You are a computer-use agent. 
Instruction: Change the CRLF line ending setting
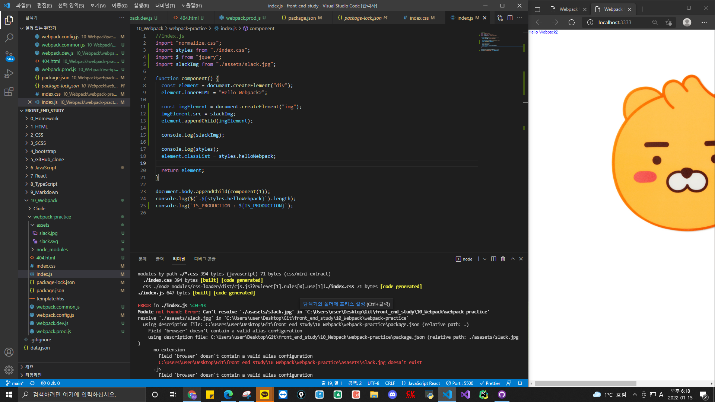click(390, 383)
